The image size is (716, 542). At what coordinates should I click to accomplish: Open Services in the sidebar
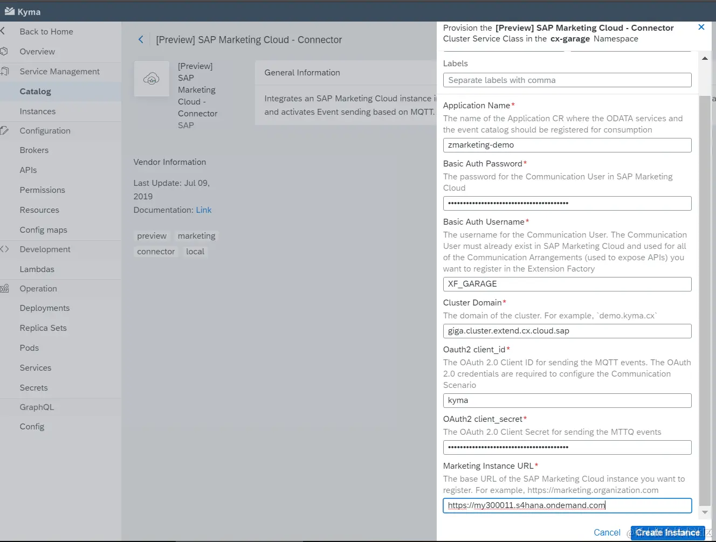pos(36,367)
